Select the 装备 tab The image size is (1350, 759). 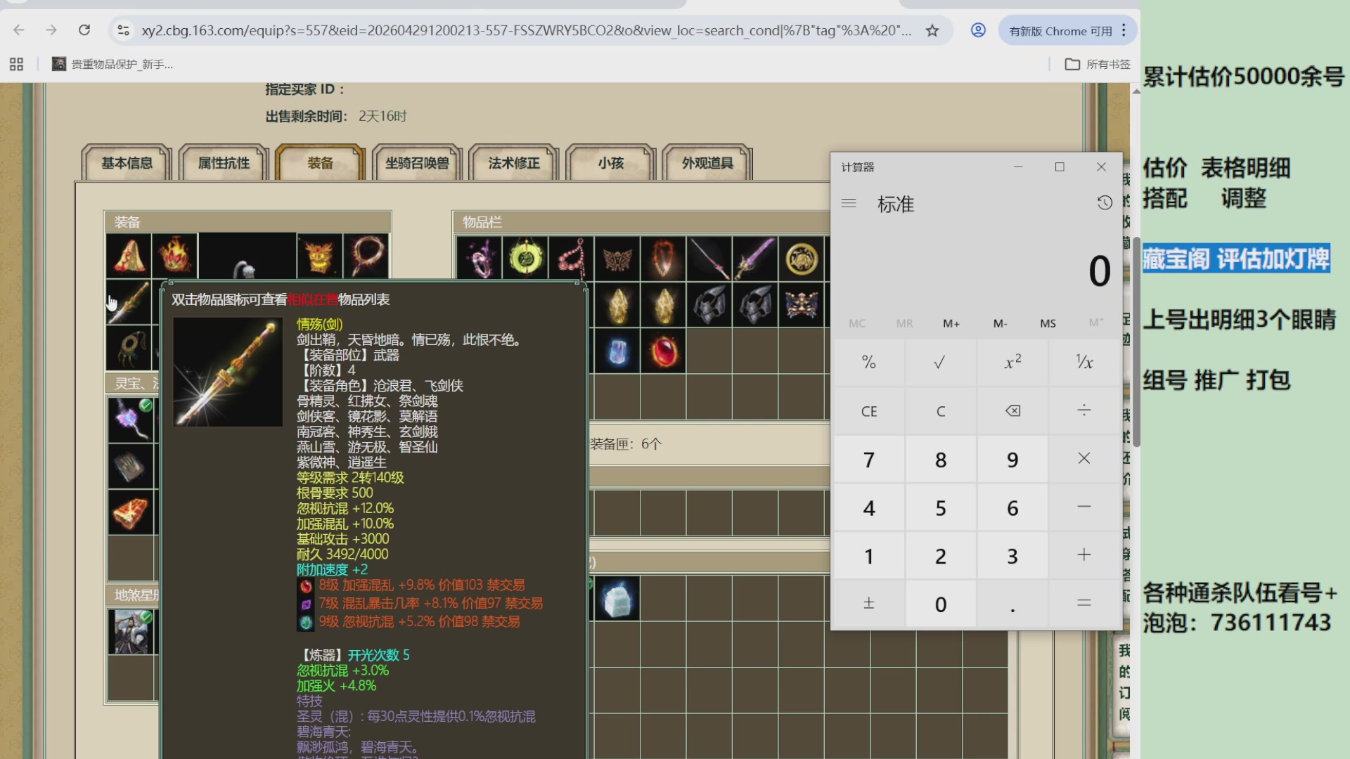click(320, 163)
